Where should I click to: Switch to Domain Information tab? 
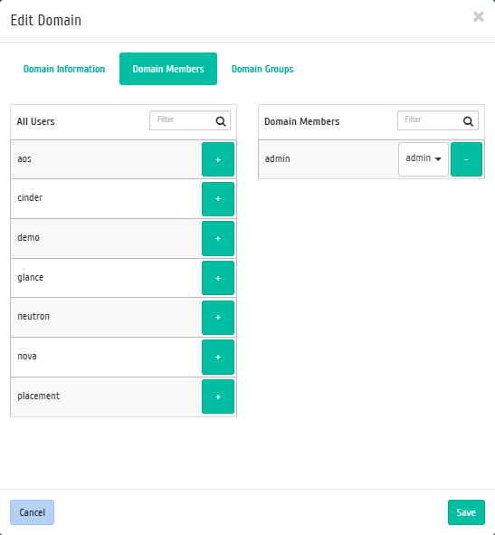64,69
